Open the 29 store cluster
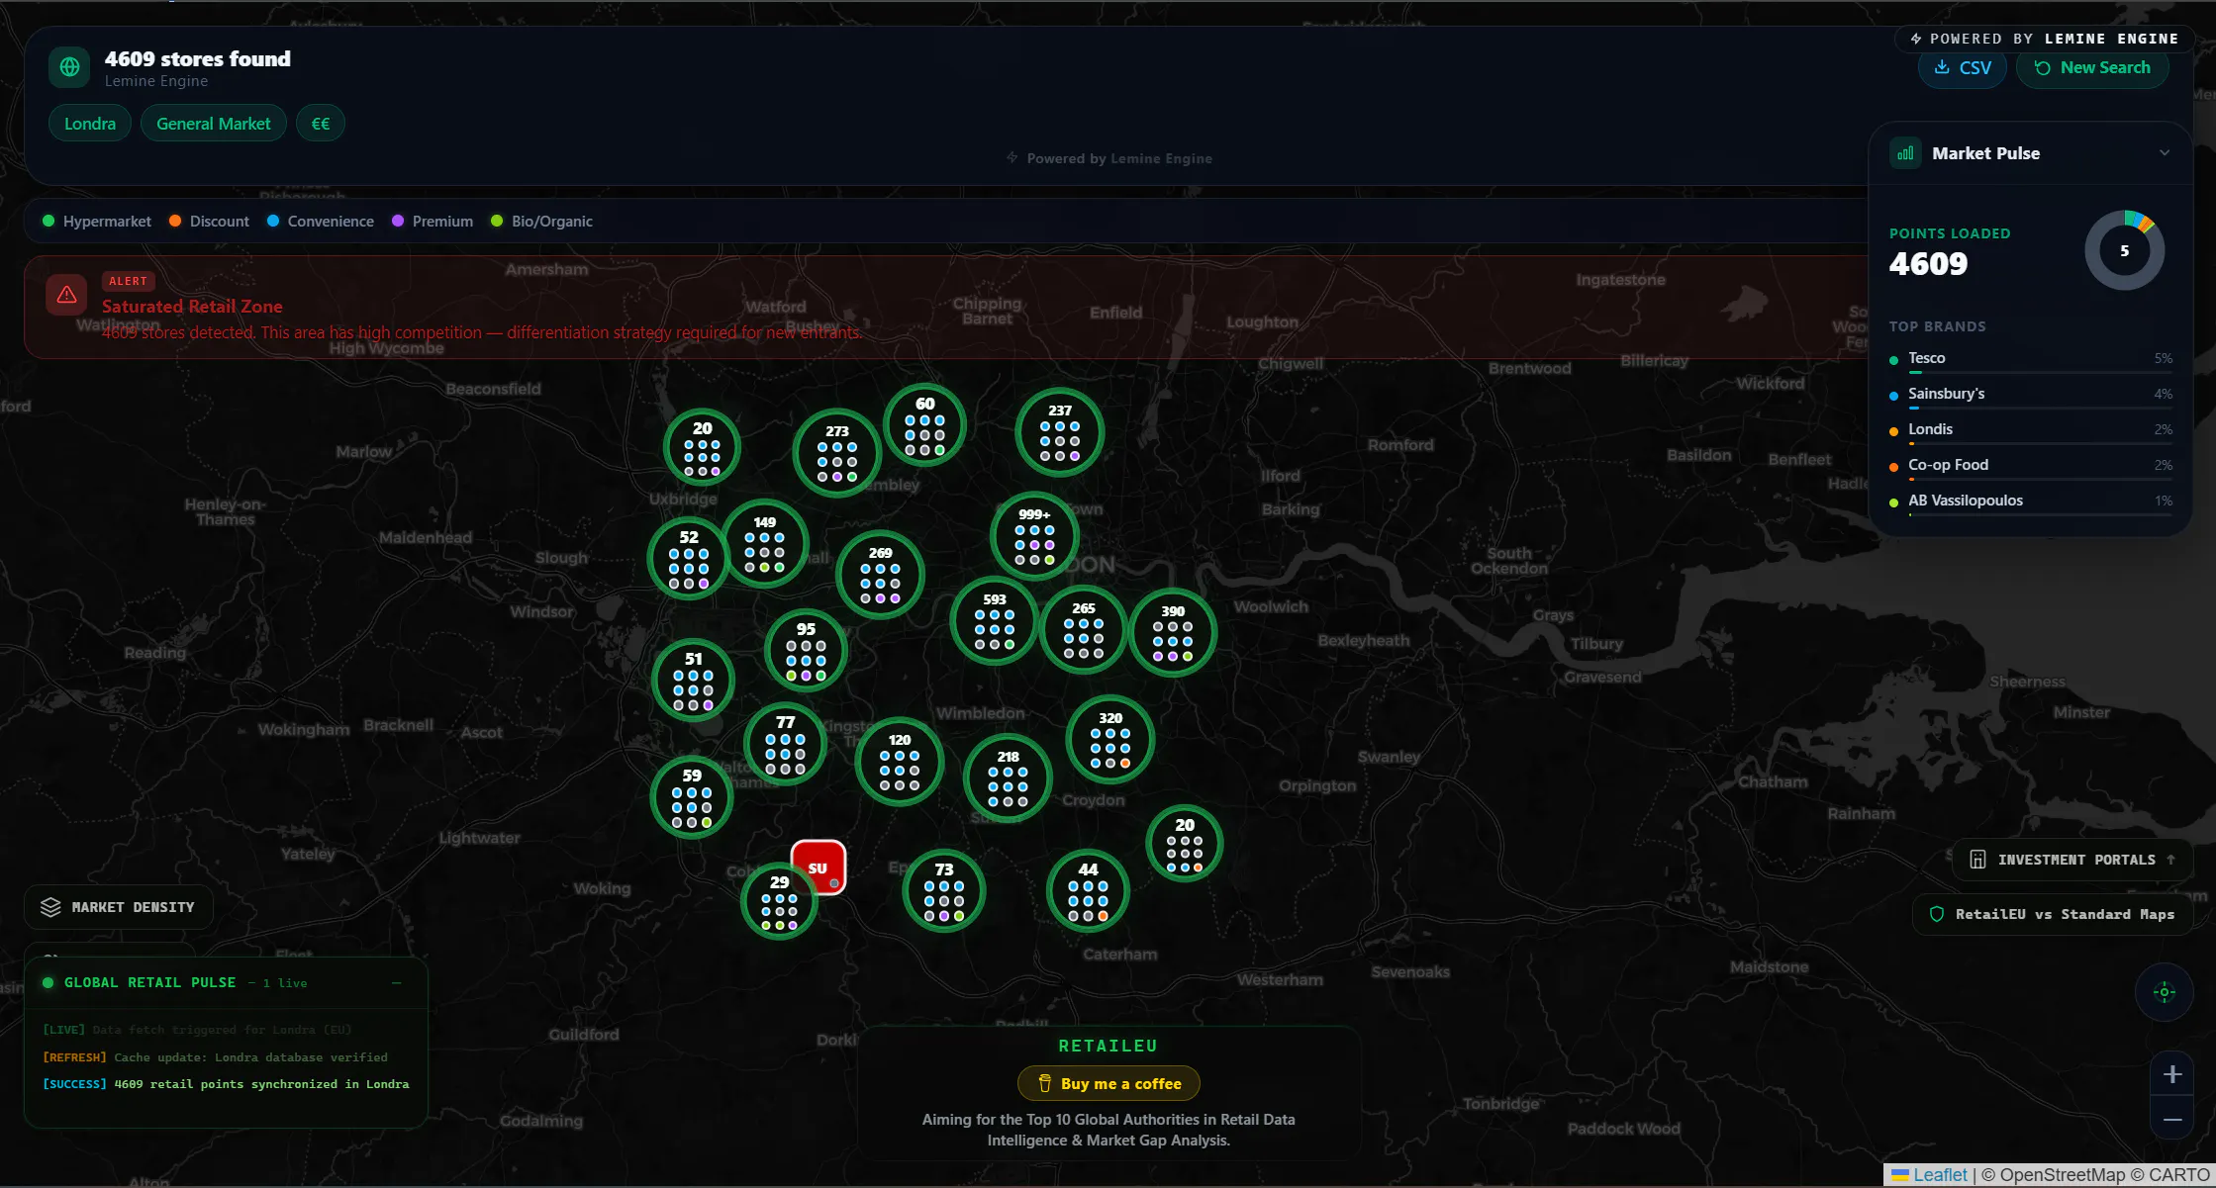This screenshot has width=2216, height=1188. pos(779,902)
